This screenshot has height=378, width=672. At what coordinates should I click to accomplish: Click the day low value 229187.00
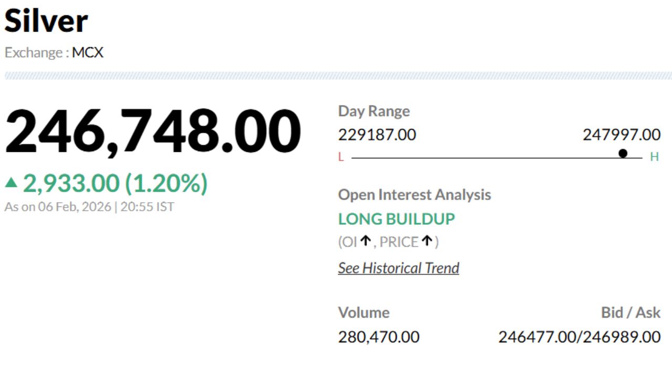tap(377, 135)
